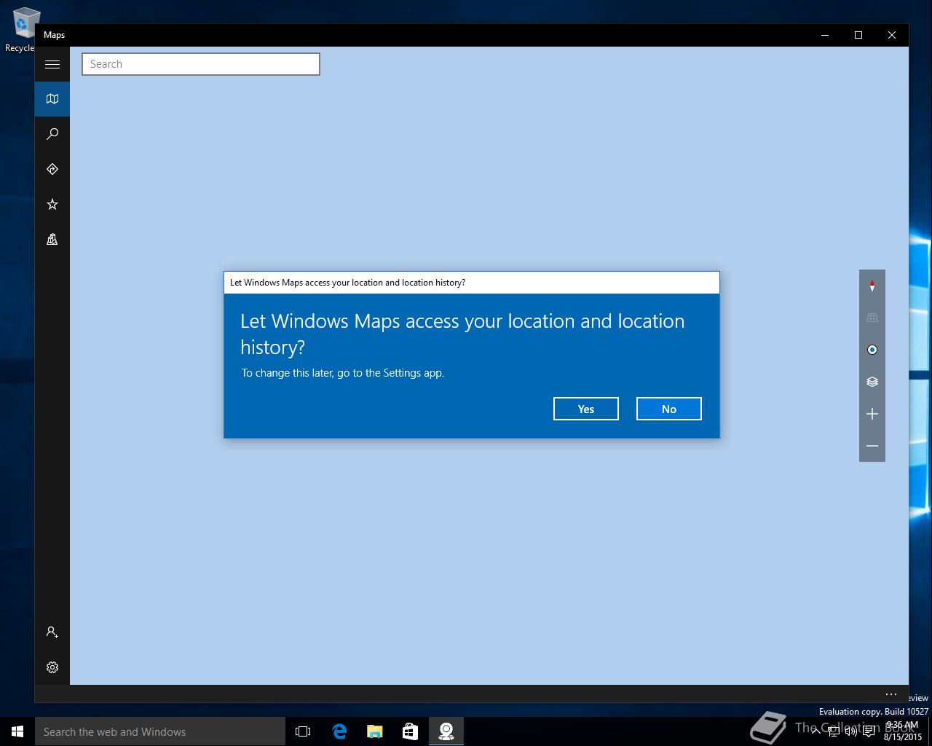Open Maps settings gear icon

pos(52,667)
